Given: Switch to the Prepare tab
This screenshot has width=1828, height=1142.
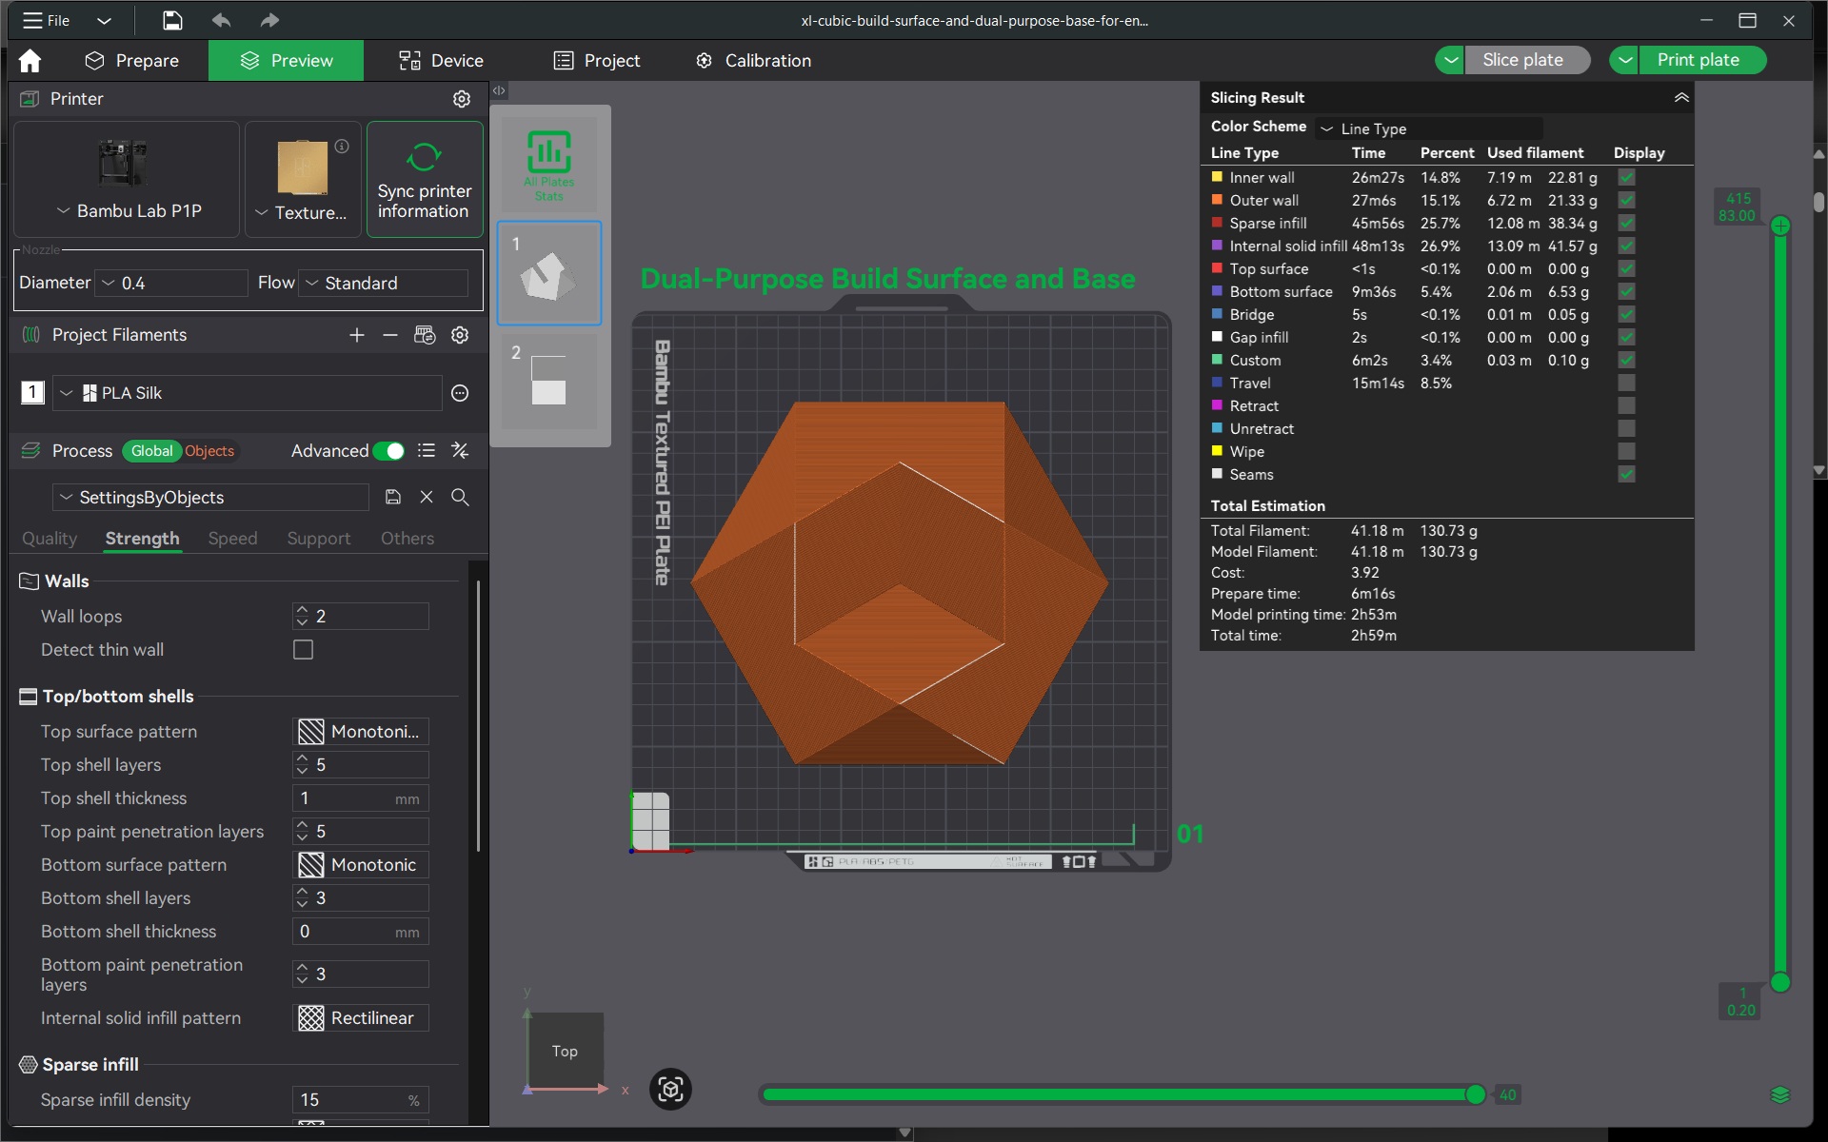Looking at the screenshot, I should tap(131, 61).
